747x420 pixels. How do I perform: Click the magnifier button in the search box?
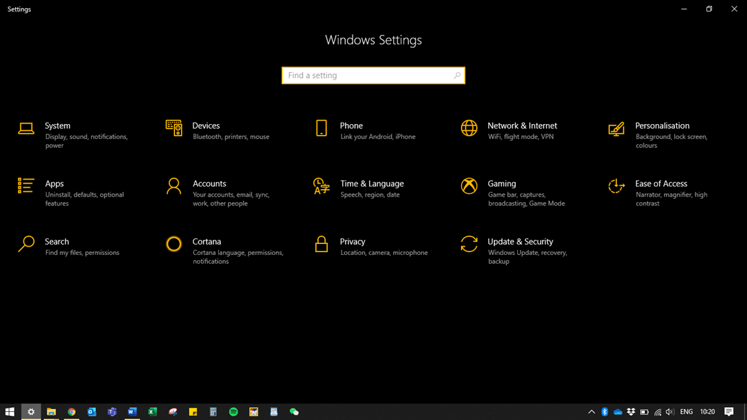click(x=457, y=75)
